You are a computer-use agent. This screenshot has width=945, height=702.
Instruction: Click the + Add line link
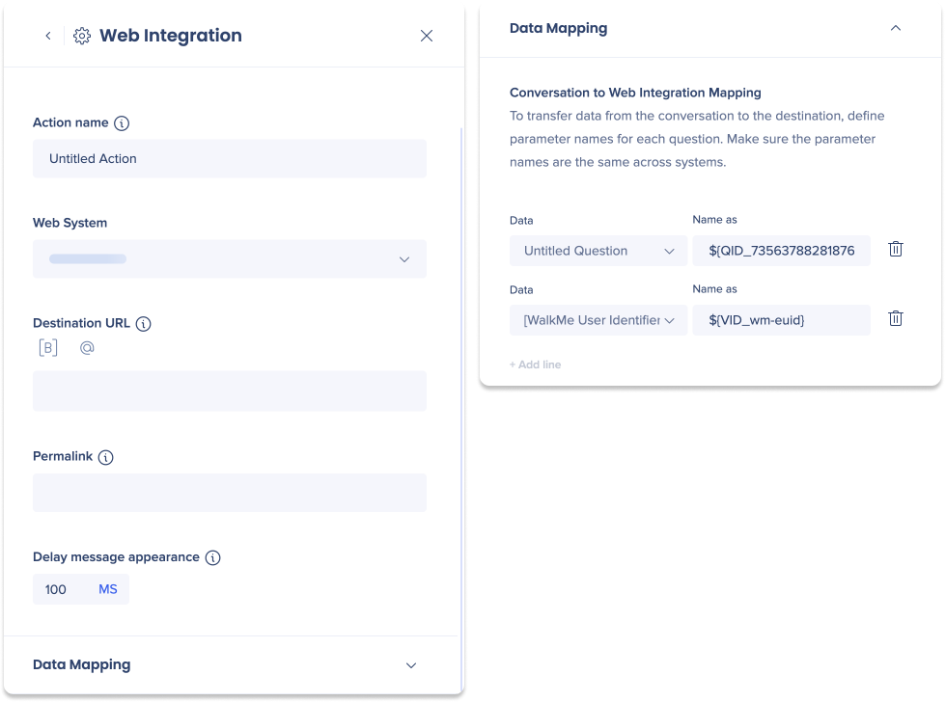click(x=535, y=364)
